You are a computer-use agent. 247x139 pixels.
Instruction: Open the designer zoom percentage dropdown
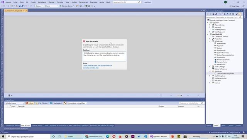[x=179, y=95]
